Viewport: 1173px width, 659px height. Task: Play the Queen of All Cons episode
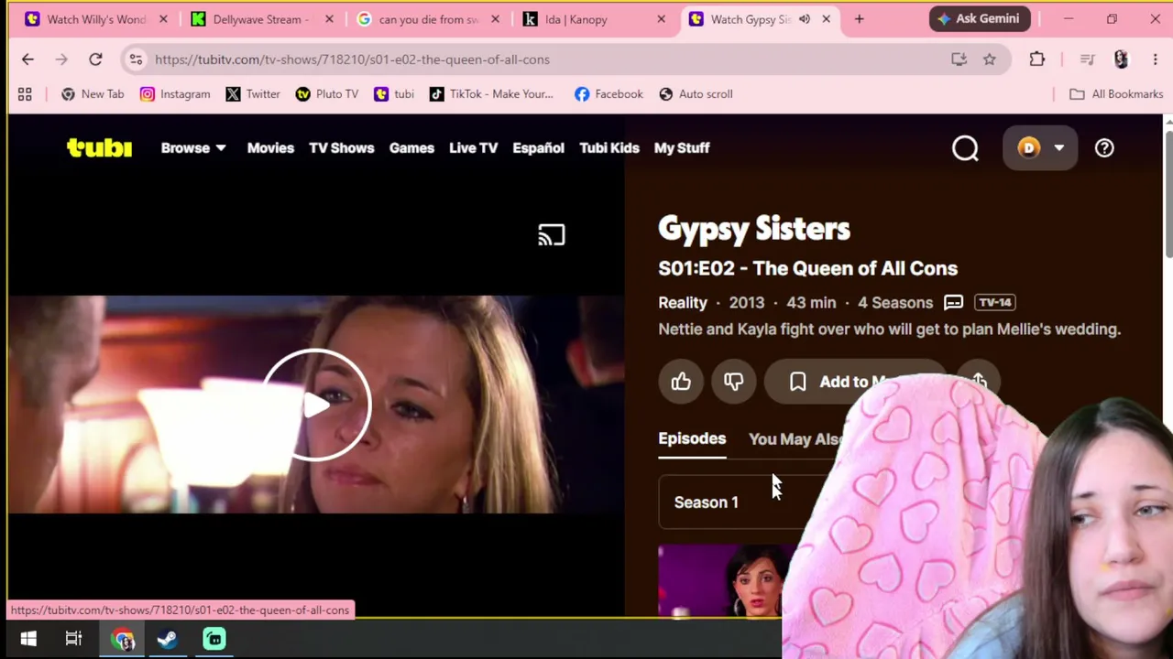[x=316, y=405]
